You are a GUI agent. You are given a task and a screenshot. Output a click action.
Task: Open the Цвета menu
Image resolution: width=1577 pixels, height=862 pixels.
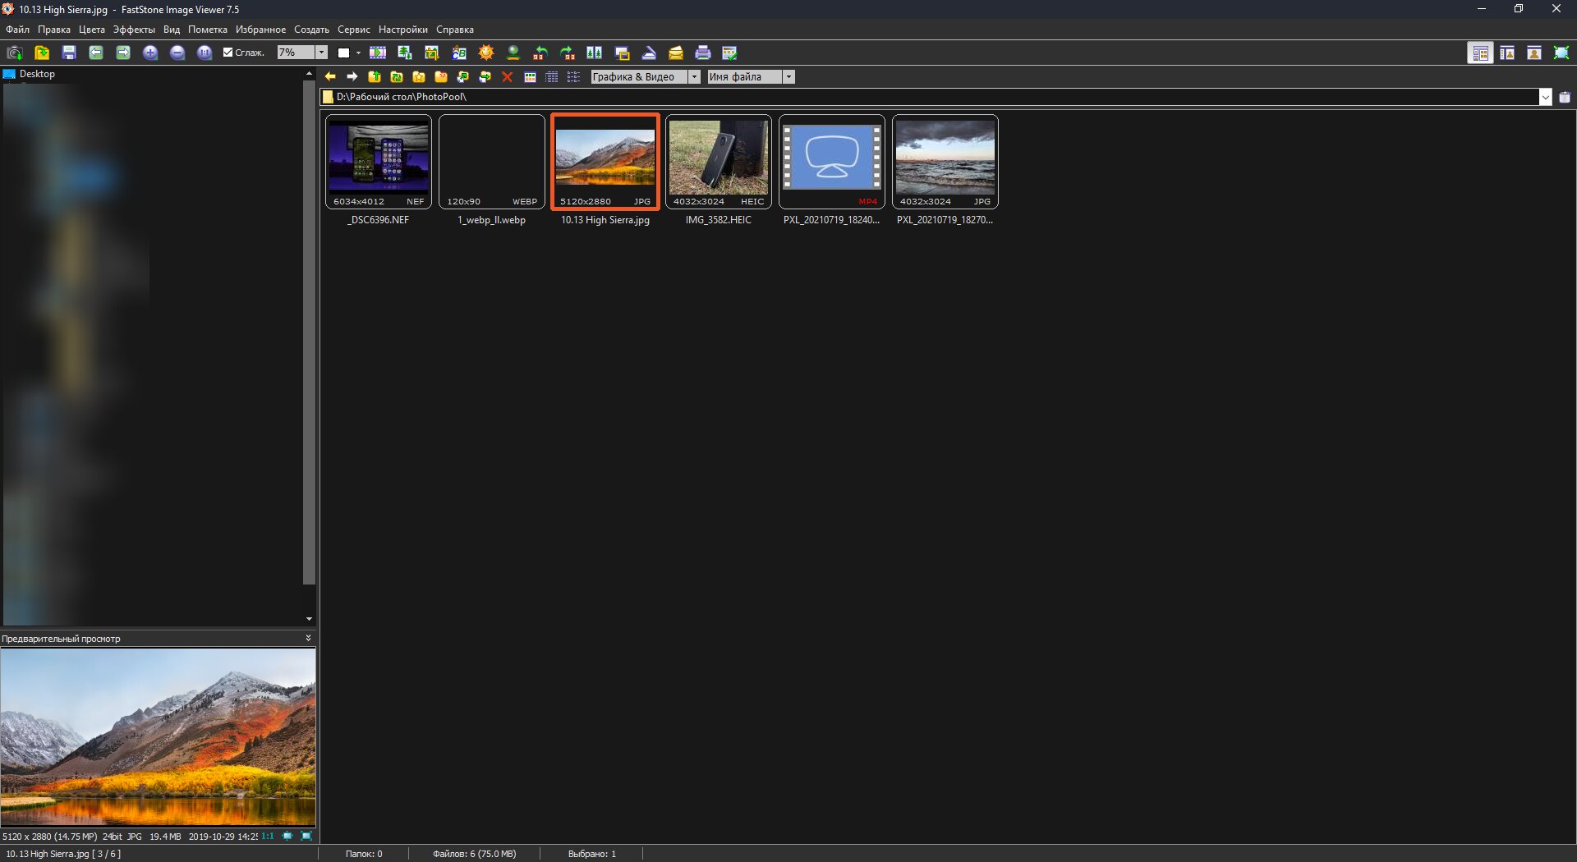[x=92, y=30]
